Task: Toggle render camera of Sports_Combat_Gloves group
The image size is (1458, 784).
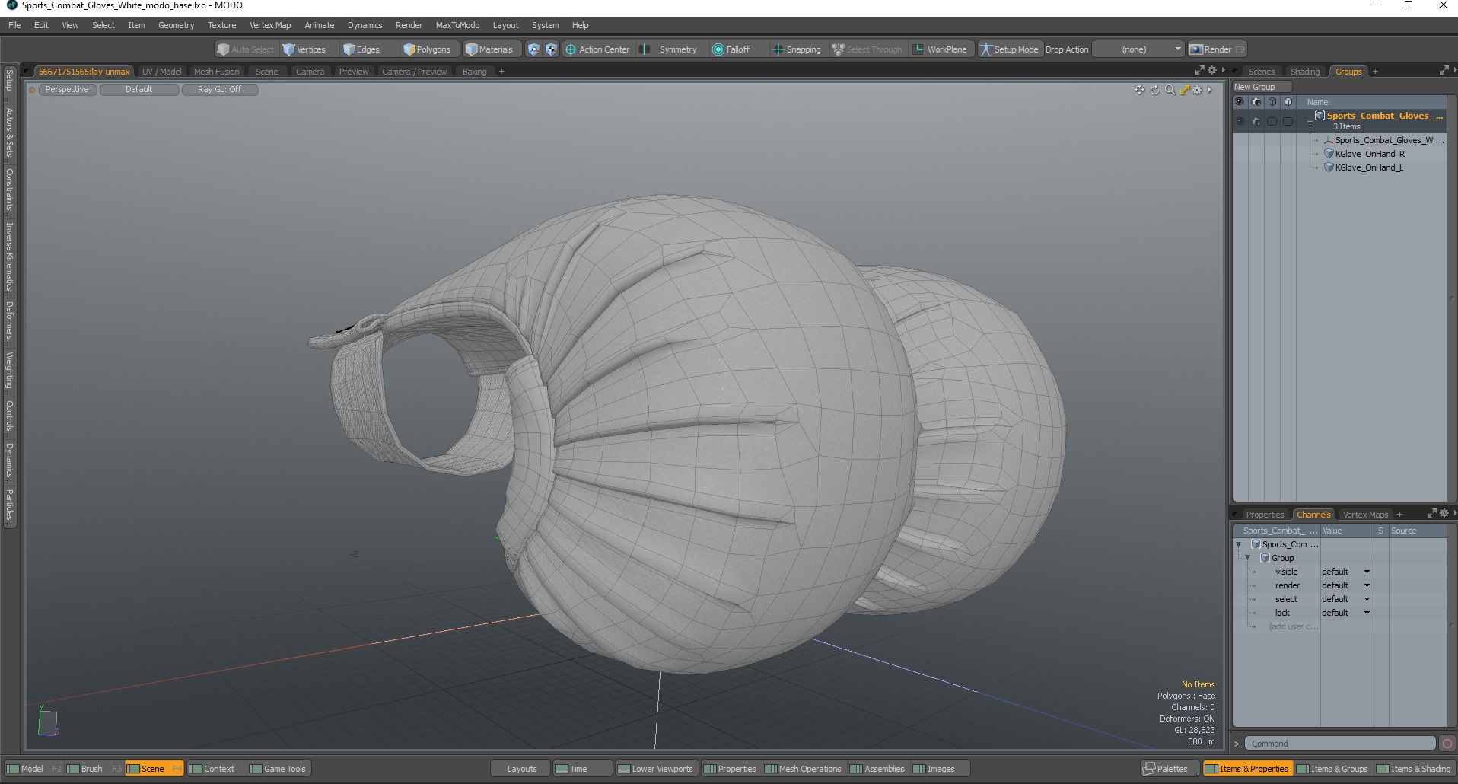Action: click(1256, 121)
